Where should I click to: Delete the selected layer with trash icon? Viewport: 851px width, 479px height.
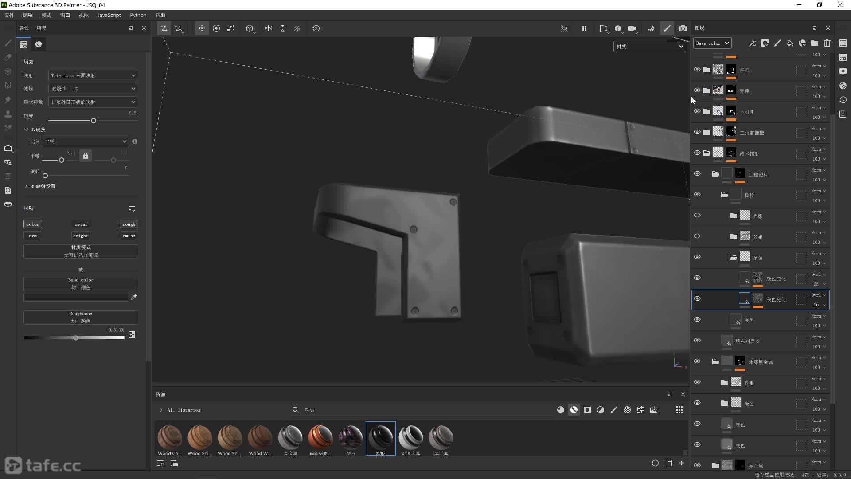point(827,43)
